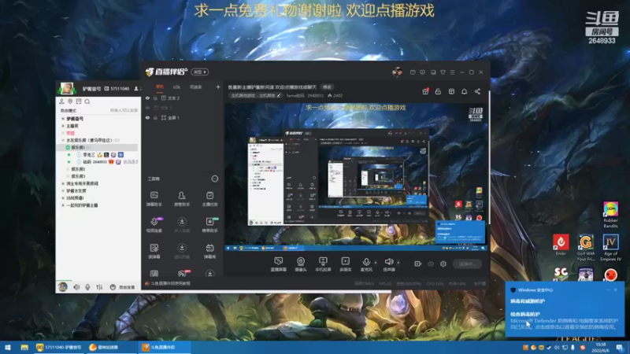The height and width of the screenshot is (354, 630).
Task: Open the hamburger menu in title bar
Action: pos(452,72)
